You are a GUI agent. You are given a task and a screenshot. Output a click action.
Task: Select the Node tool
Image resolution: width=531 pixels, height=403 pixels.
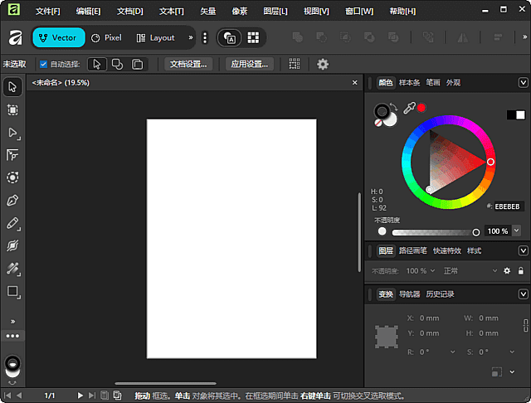point(12,133)
